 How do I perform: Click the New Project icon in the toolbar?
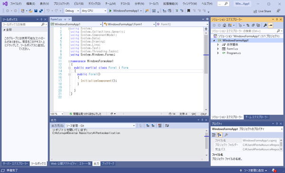(23, 11)
